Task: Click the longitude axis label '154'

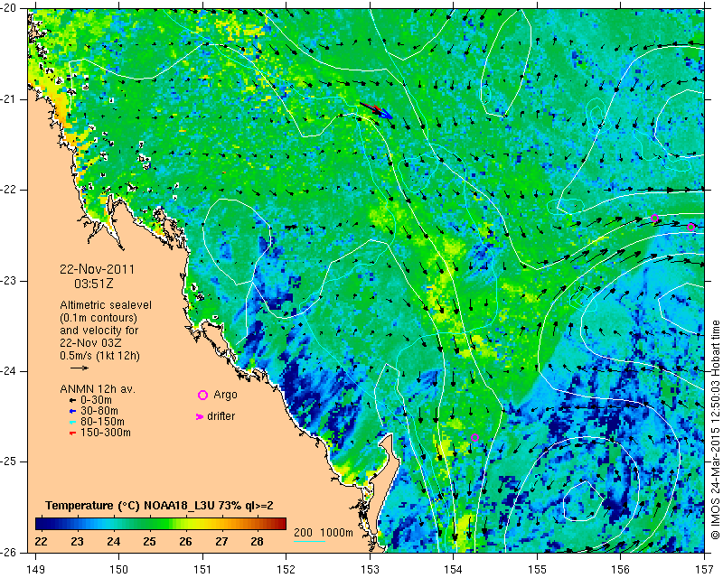Action: 454,570
